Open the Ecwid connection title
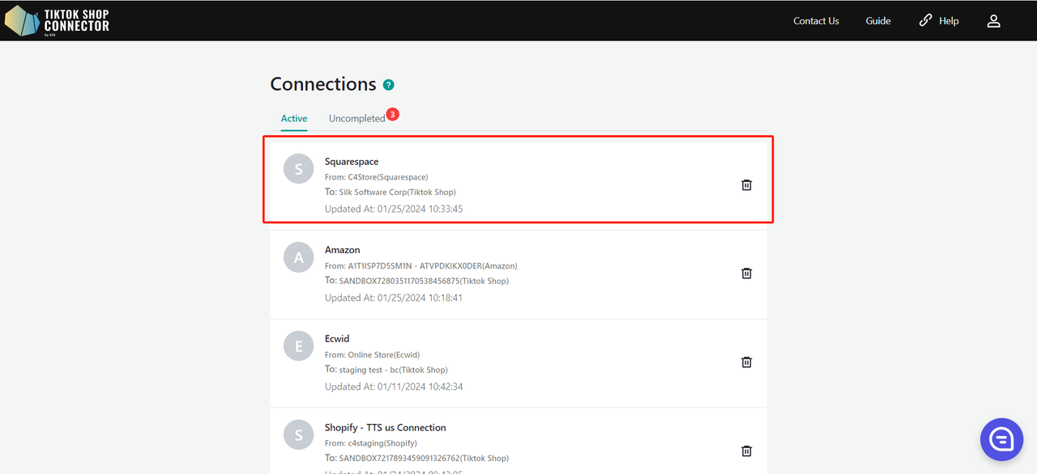This screenshot has height=474, width=1037. tap(337, 339)
